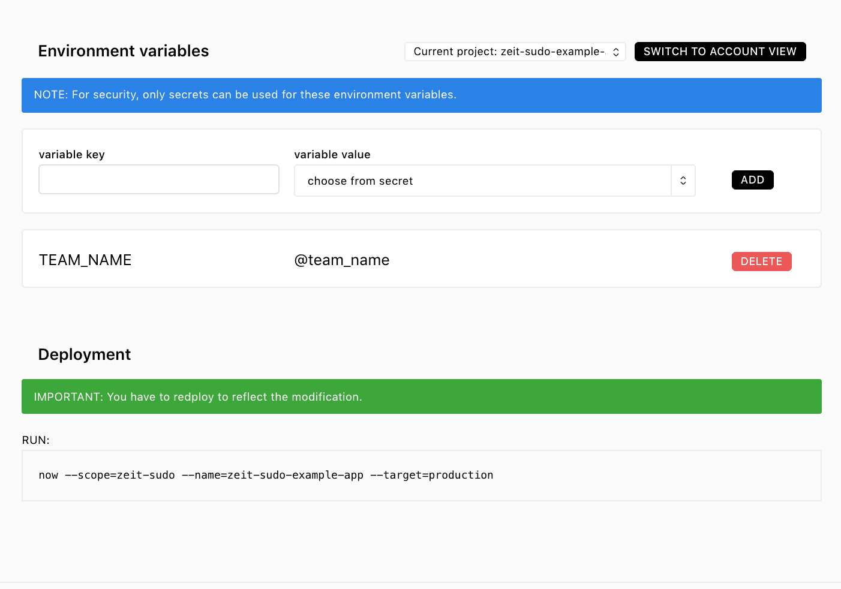This screenshot has height=589, width=841.
Task: Click the Environment variables heading
Action: (124, 51)
